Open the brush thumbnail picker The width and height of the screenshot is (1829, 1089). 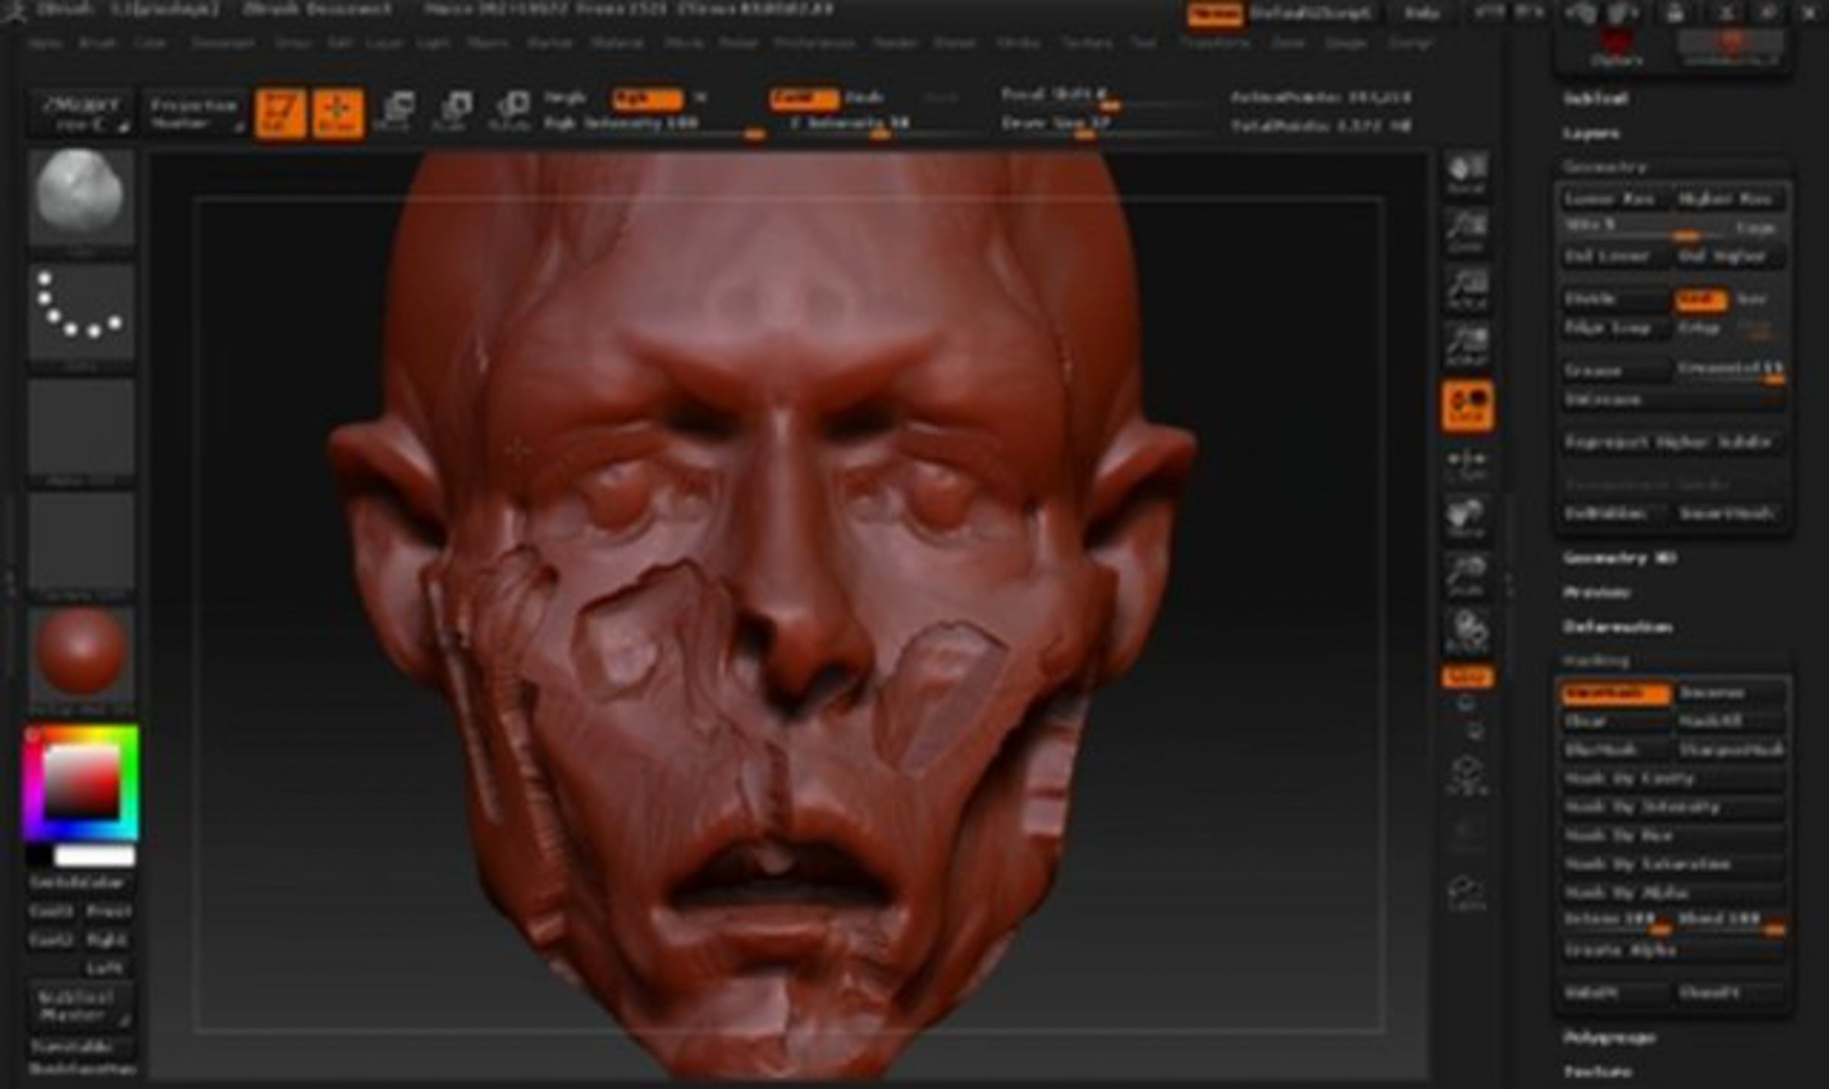click(x=82, y=194)
